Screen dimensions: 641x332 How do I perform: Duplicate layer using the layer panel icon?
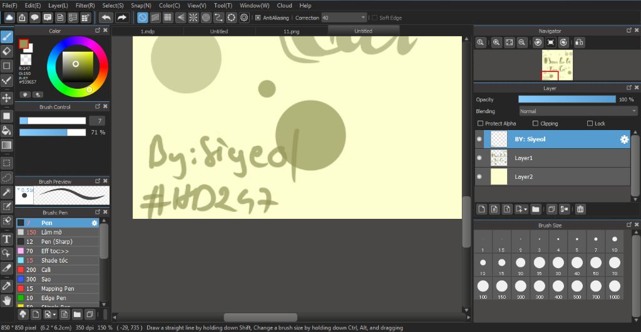(551, 209)
